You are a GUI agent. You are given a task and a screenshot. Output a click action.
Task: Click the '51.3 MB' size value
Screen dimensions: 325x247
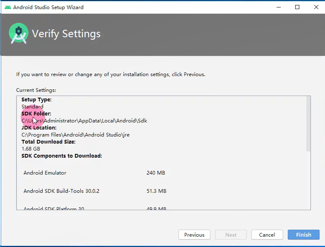pos(156,191)
